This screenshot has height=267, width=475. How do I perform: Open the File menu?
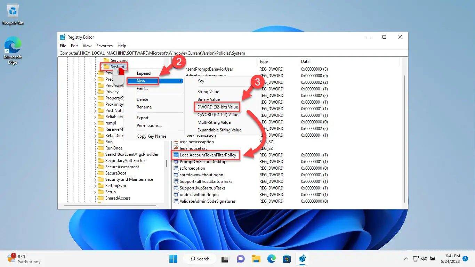(63, 46)
